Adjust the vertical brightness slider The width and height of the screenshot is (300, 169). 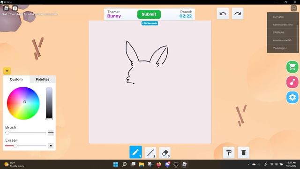[x=49, y=103]
